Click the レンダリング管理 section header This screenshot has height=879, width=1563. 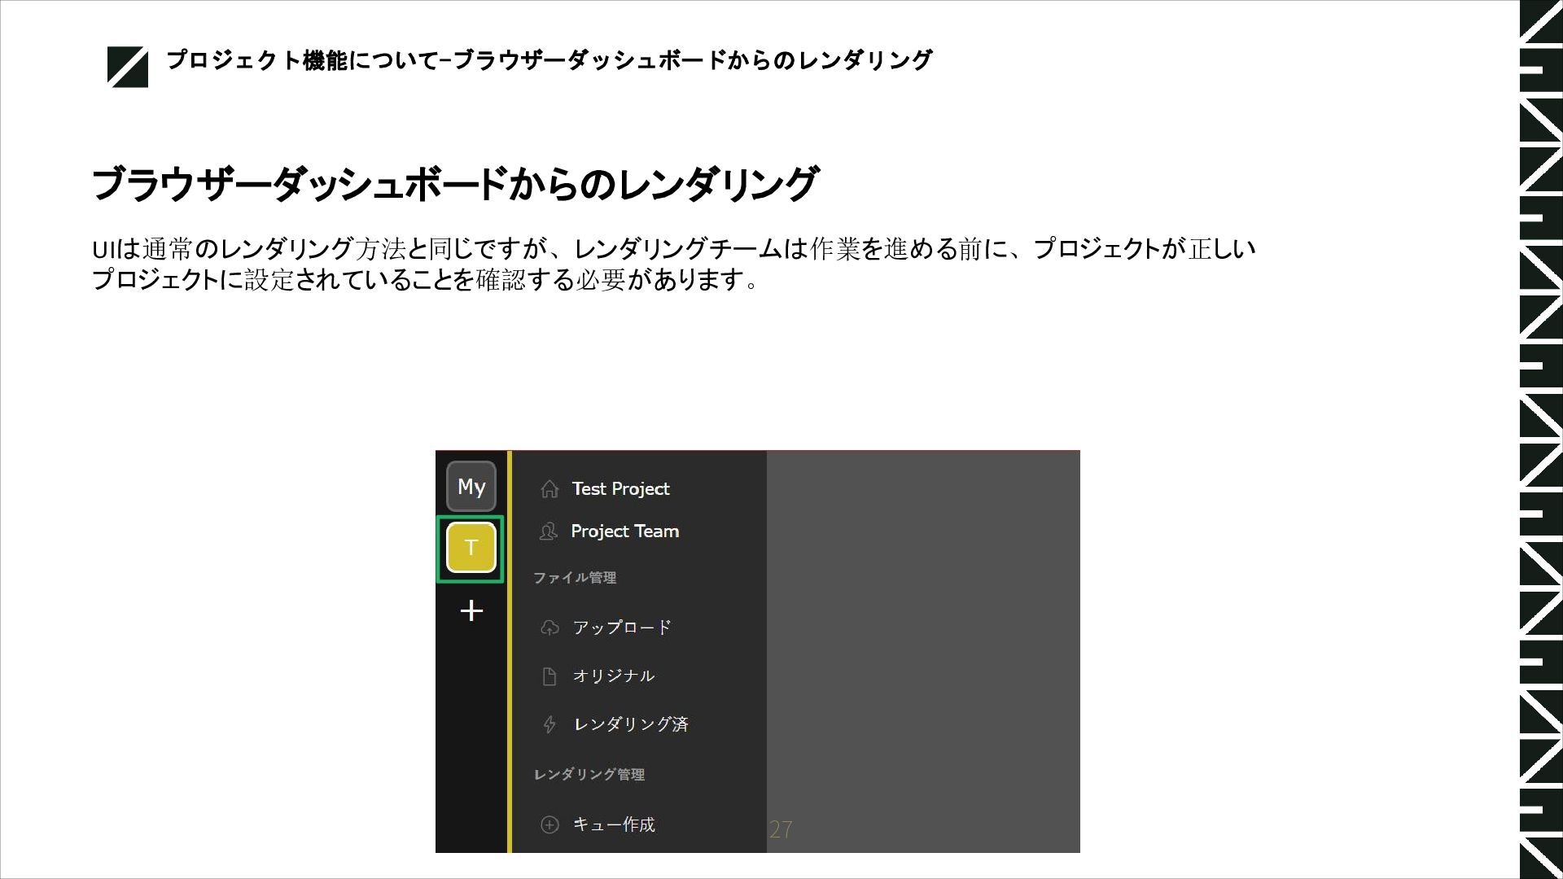click(x=589, y=775)
